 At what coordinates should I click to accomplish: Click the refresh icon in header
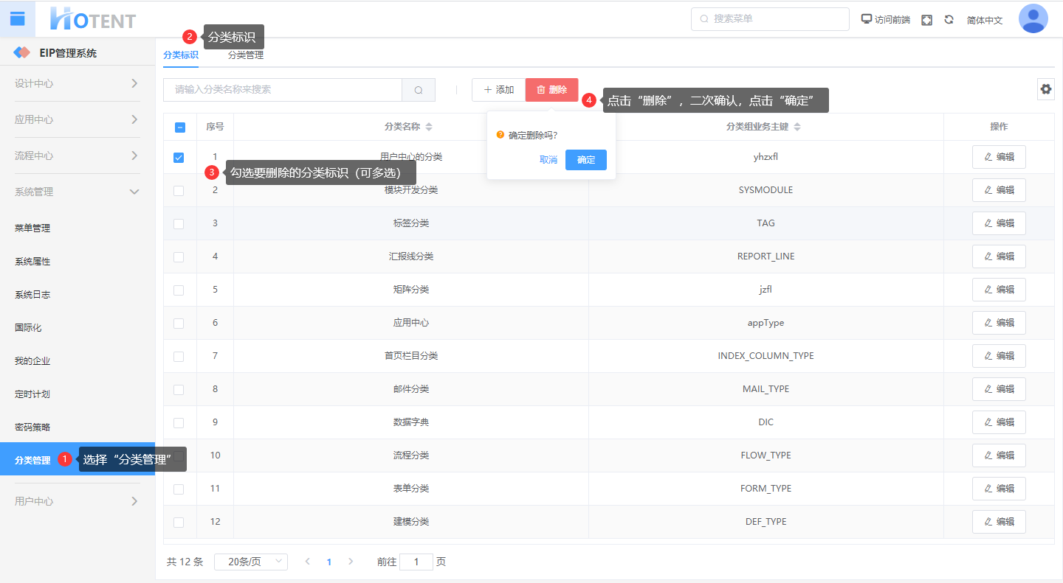[949, 20]
